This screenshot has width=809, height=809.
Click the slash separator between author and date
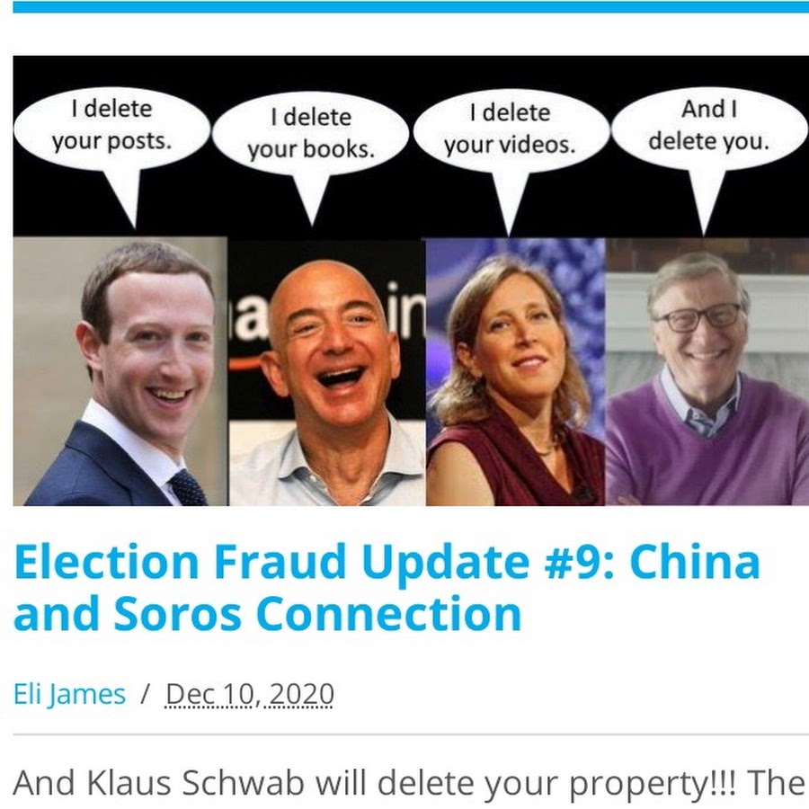click(x=145, y=694)
